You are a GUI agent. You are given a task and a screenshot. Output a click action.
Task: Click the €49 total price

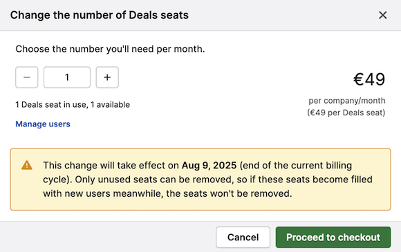click(x=369, y=79)
